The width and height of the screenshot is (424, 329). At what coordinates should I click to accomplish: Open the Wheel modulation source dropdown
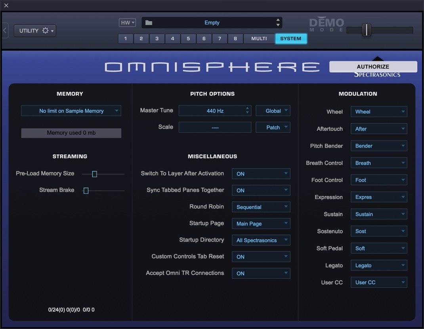[379, 112]
